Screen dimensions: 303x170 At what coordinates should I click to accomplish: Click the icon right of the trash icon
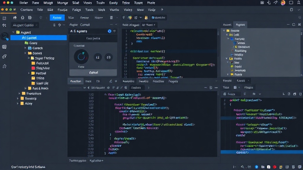pos(59,25)
